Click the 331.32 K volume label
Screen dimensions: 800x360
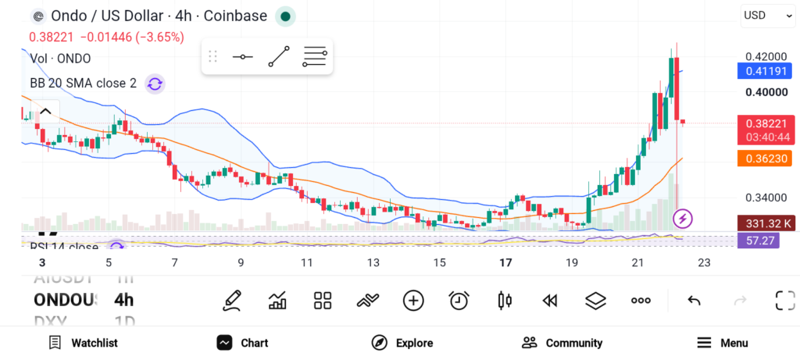pos(766,223)
